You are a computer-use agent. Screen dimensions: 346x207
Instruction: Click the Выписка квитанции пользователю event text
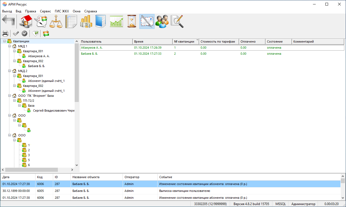tap(185, 191)
